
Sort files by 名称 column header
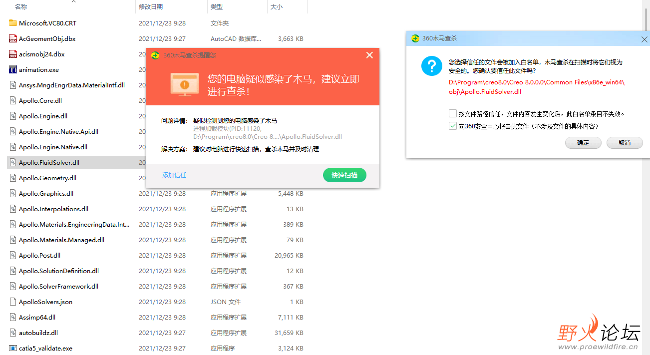21,6
